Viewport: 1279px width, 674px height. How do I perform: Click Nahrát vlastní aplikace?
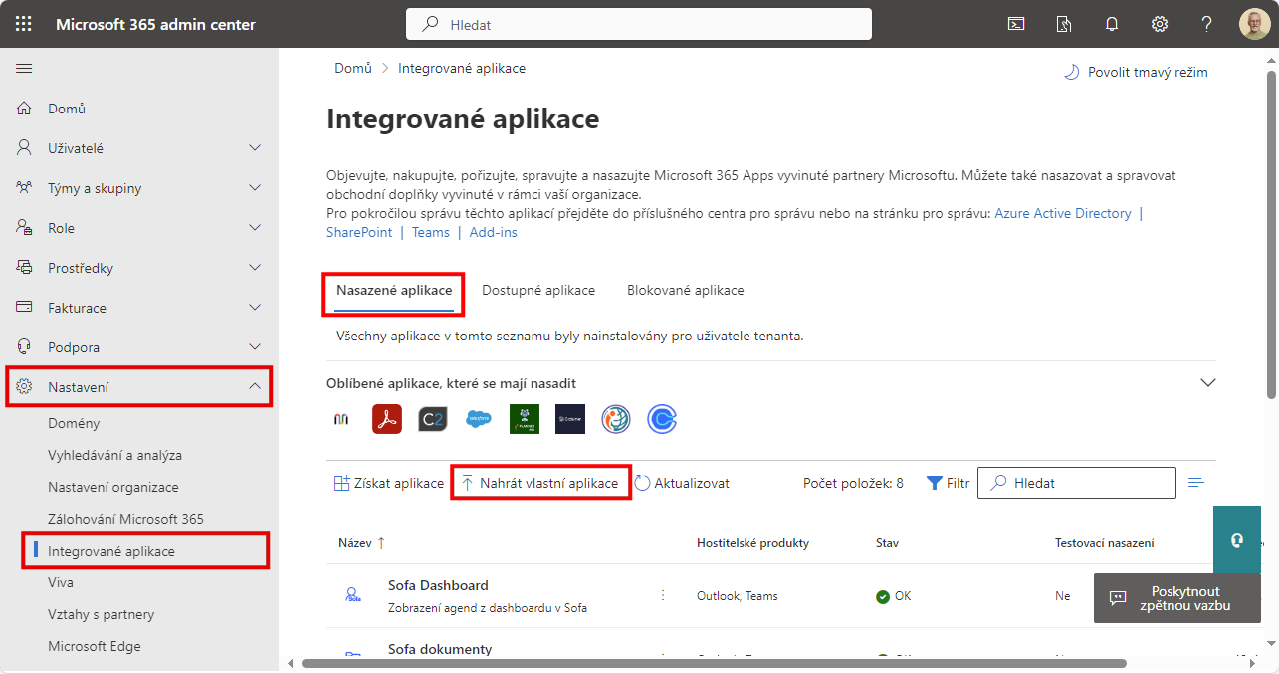click(x=539, y=483)
